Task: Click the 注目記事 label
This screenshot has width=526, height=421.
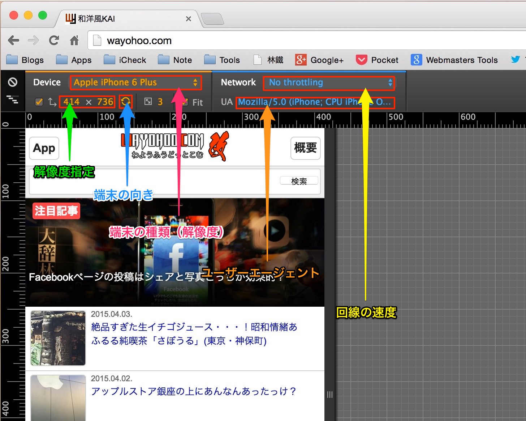Action: click(56, 211)
